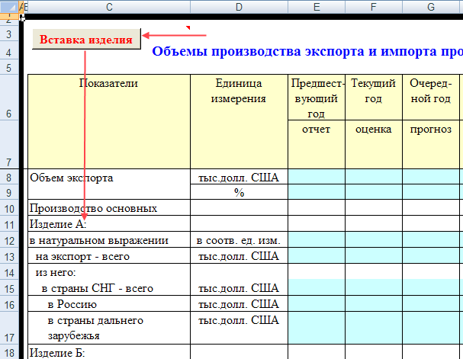Select row 11 header
The image size is (463, 359).
(x=9, y=224)
